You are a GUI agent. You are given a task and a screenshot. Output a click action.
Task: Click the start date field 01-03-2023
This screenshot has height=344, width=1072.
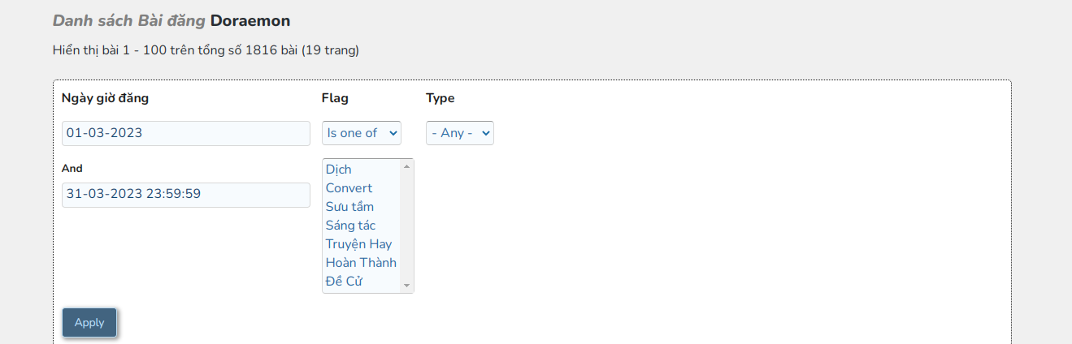[186, 133]
